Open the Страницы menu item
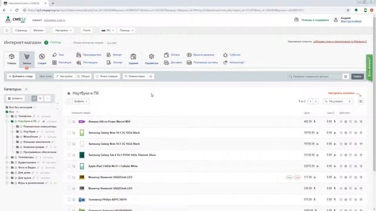This screenshot has height=211, width=376. 21,30
